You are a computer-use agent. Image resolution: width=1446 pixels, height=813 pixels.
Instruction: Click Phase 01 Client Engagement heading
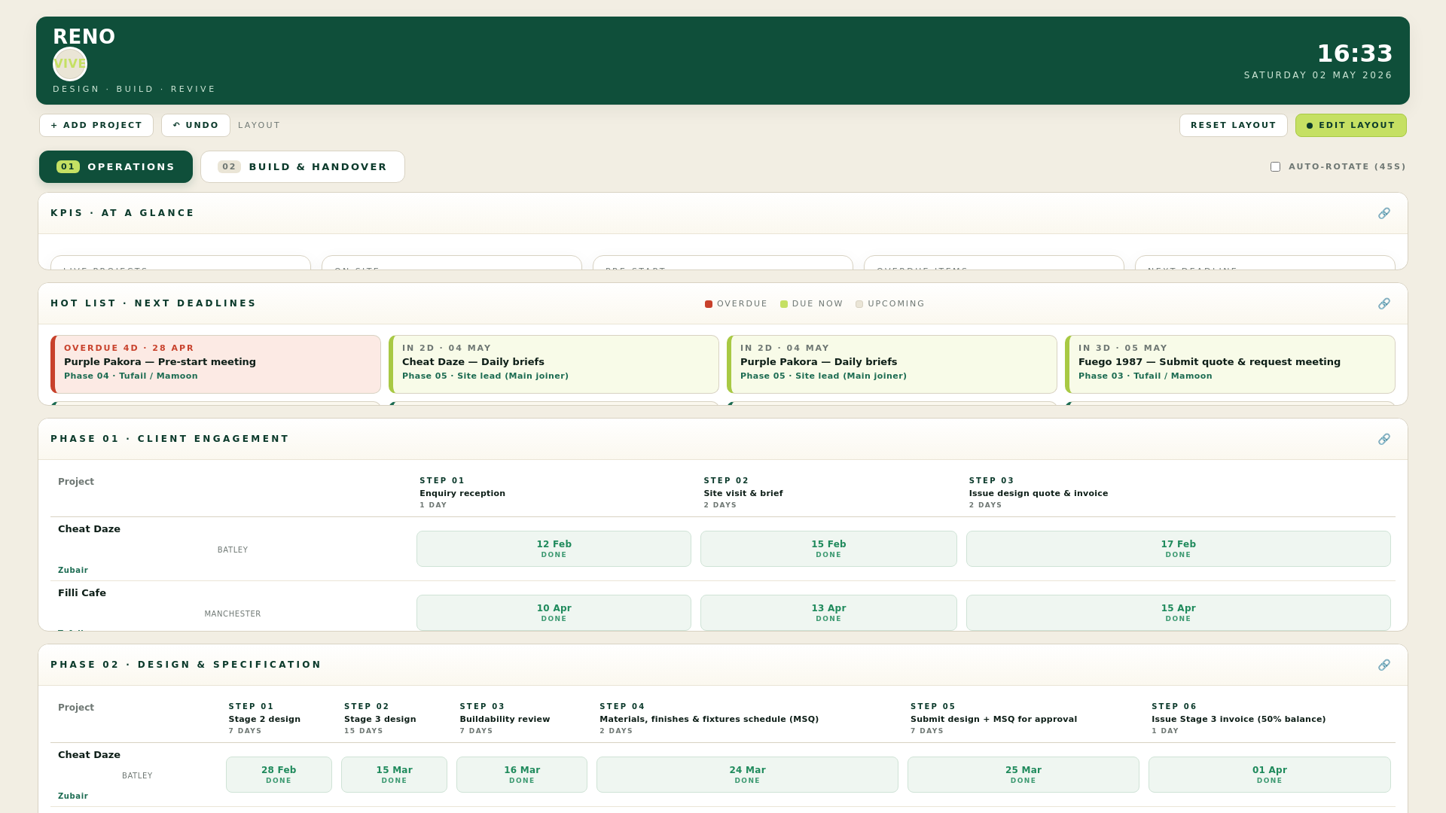169,439
